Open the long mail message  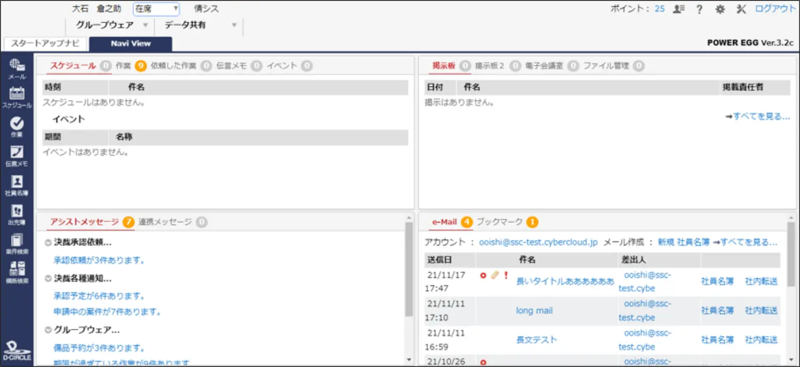(534, 310)
